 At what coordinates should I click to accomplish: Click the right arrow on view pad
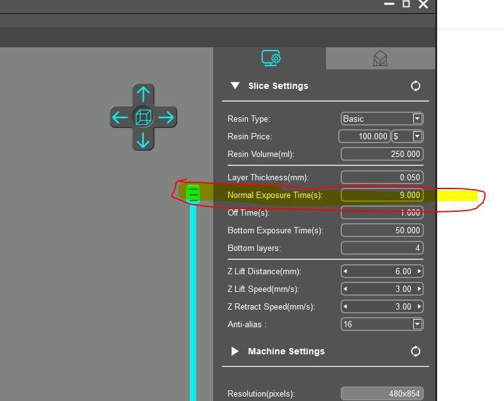[x=166, y=117]
